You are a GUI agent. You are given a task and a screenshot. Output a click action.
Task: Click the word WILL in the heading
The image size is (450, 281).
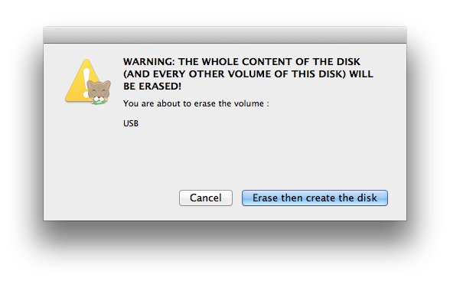pyautogui.click(x=361, y=74)
